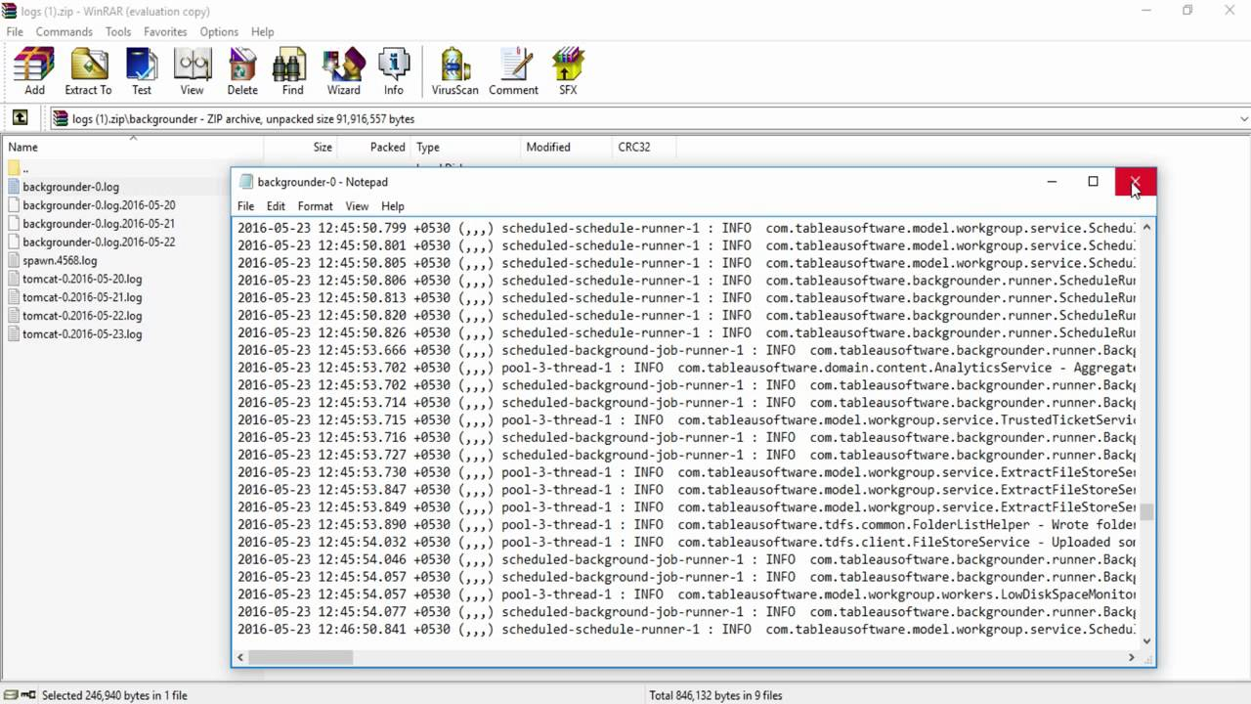Minimize the Notepad window
The image size is (1251, 704).
click(1052, 182)
